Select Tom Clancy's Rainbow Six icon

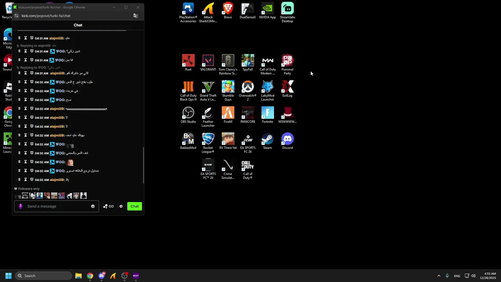228,65
